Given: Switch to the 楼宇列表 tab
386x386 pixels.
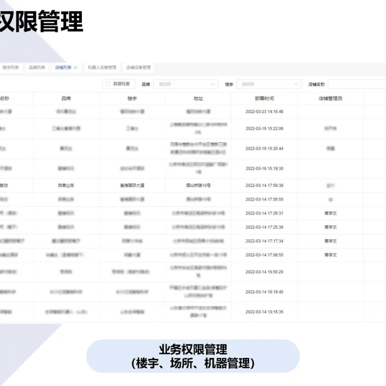Looking at the screenshot, I should point(11,67).
